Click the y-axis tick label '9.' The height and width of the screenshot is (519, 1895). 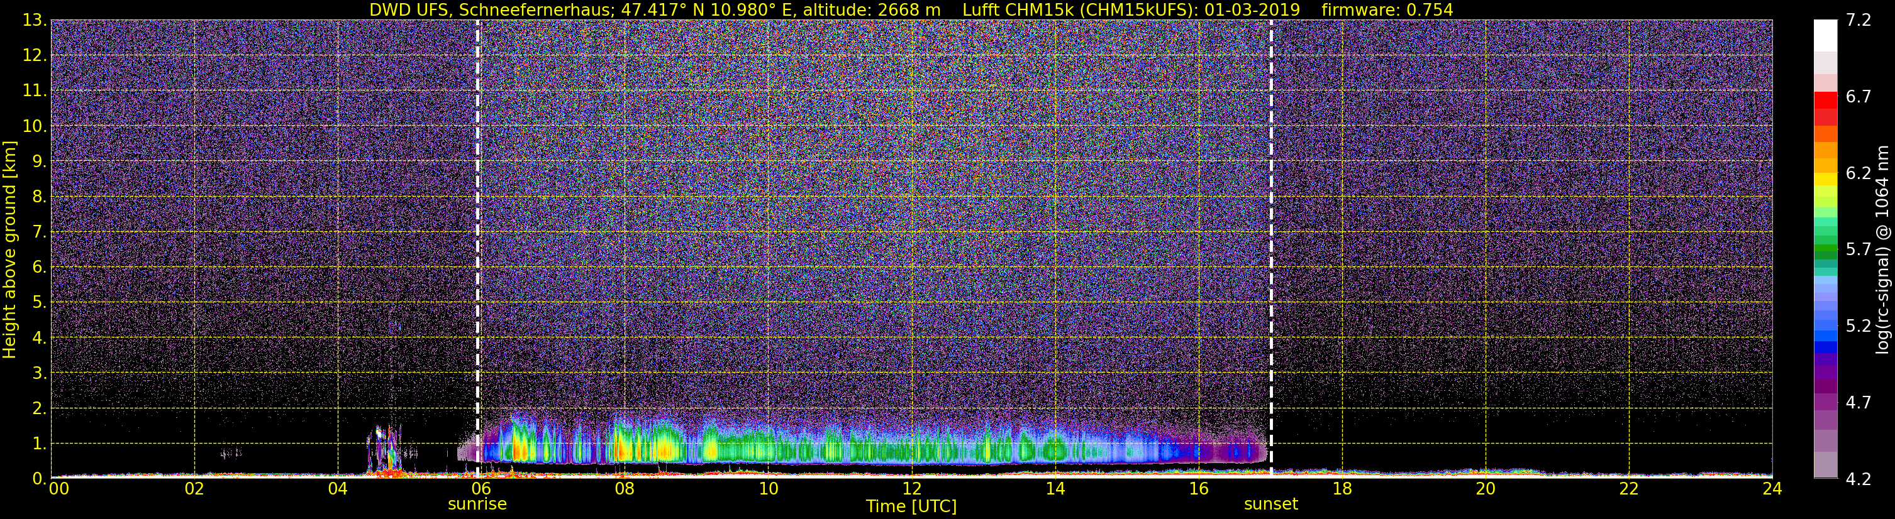click(40, 161)
